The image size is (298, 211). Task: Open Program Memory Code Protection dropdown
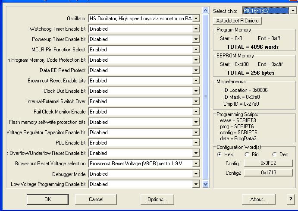144,60
